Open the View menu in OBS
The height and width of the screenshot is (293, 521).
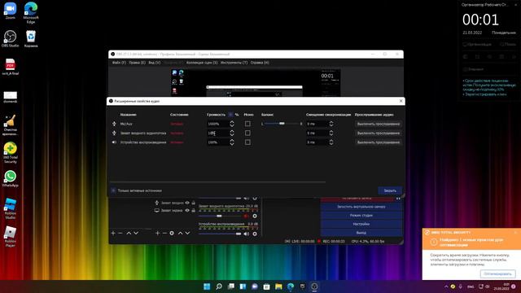pos(154,63)
